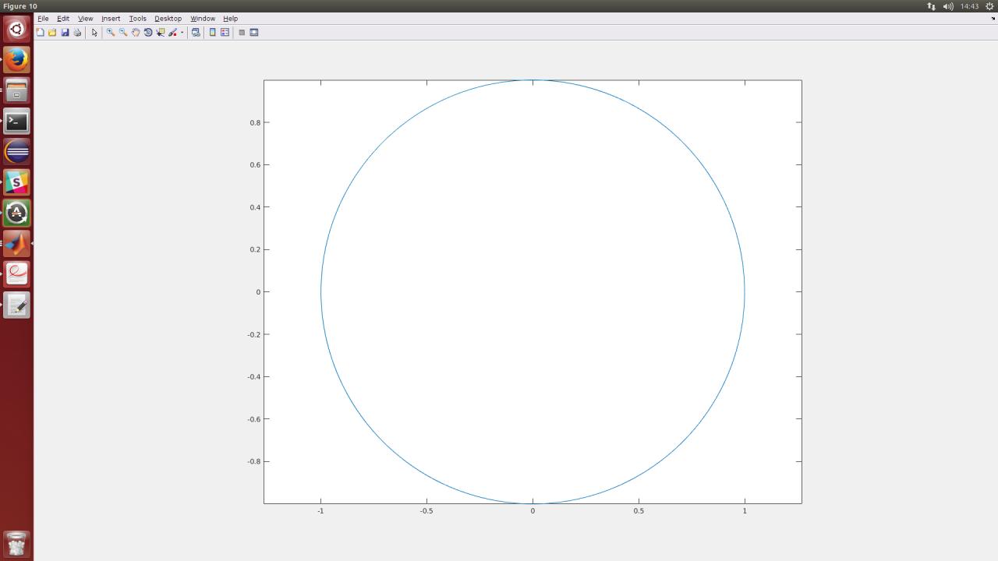Hide plot tools using the toolbar icon
The image size is (998, 561).
(x=242, y=33)
